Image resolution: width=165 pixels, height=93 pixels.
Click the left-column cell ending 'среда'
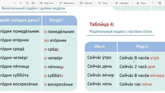click(x=12, y=49)
